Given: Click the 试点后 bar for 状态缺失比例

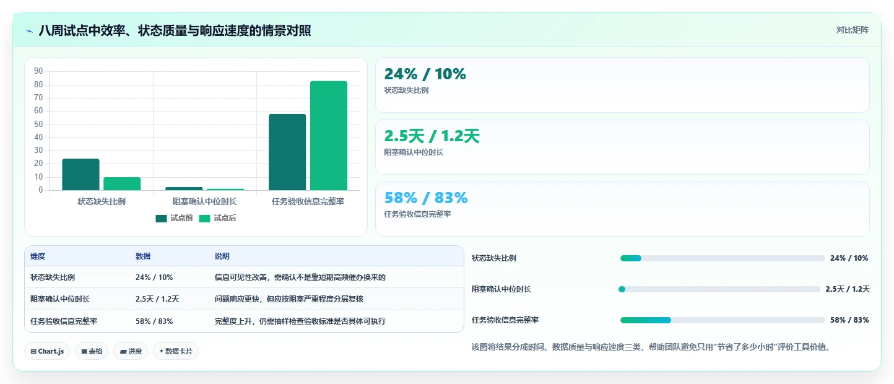Looking at the screenshot, I should [122, 184].
